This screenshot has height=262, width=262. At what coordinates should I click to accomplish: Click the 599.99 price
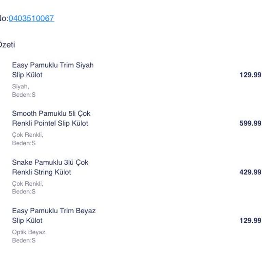tap(250, 123)
